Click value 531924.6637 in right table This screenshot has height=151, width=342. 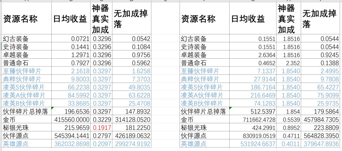coord(253,144)
